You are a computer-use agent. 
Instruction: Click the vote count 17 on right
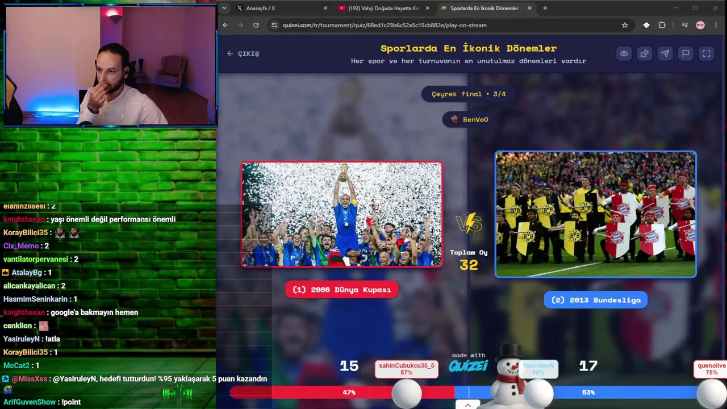(x=588, y=366)
